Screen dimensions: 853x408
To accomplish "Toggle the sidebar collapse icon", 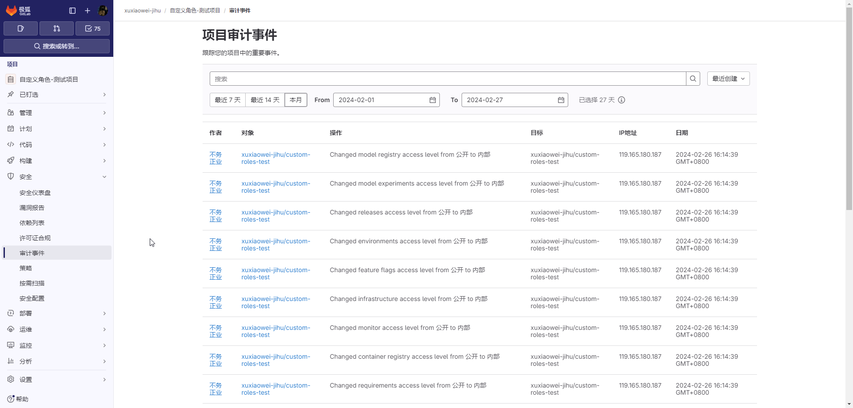I will point(72,11).
